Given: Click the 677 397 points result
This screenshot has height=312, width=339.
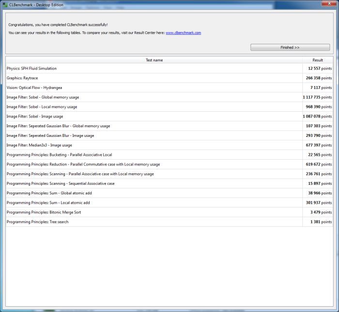Looking at the screenshot, I should [x=319, y=145].
